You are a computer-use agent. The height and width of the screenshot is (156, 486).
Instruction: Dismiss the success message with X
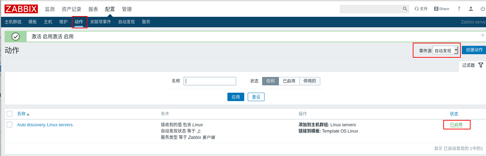482,35
